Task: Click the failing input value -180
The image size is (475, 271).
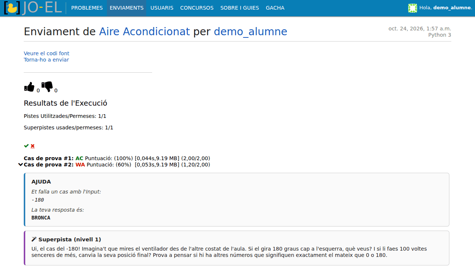Action: 37,200
